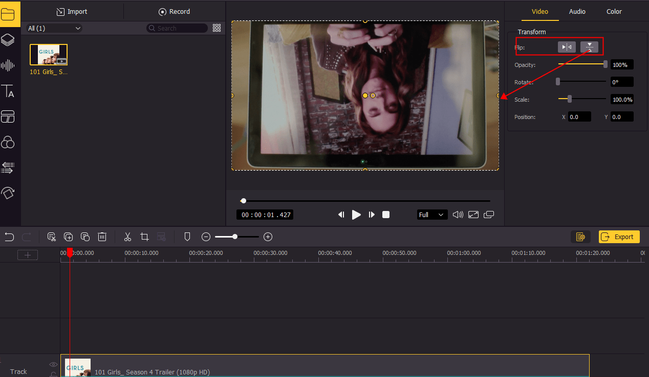Click the Rotate slider handle

tap(558, 81)
